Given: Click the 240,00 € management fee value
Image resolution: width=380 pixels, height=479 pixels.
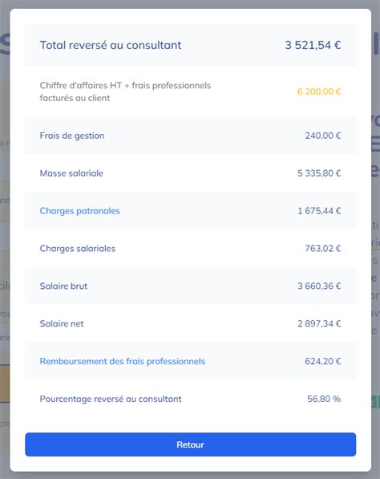Looking at the screenshot, I should click(x=323, y=136).
